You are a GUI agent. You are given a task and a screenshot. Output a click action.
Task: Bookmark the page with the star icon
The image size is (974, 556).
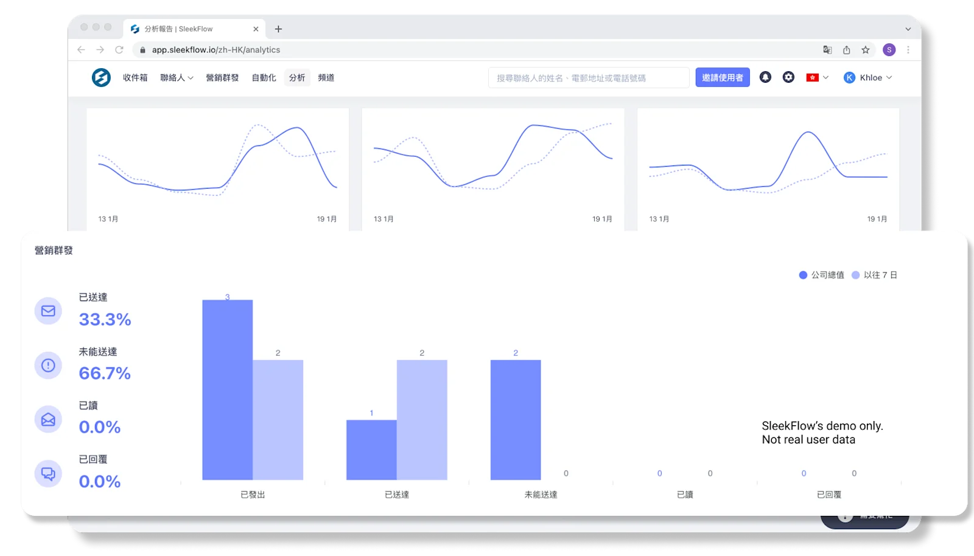pyautogui.click(x=864, y=50)
